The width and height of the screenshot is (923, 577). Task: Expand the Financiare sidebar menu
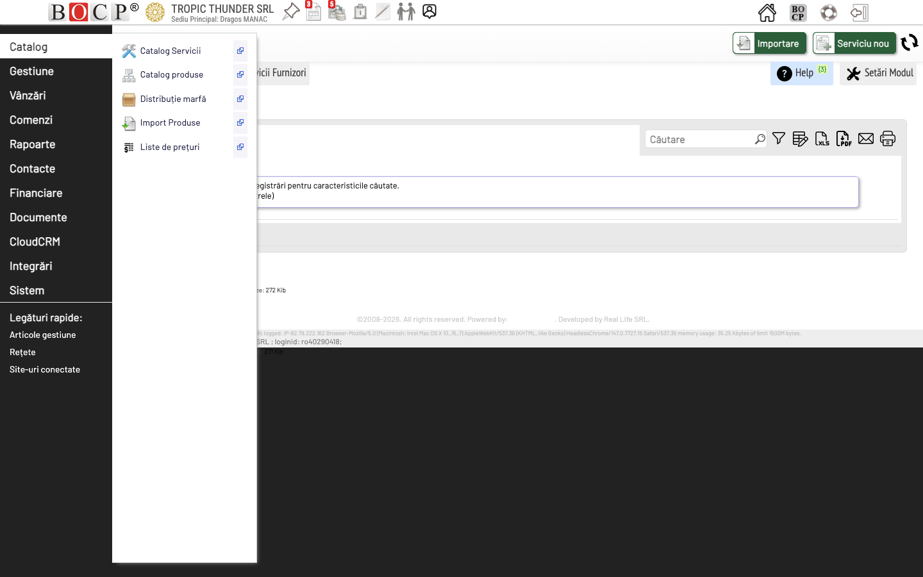[36, 193]
